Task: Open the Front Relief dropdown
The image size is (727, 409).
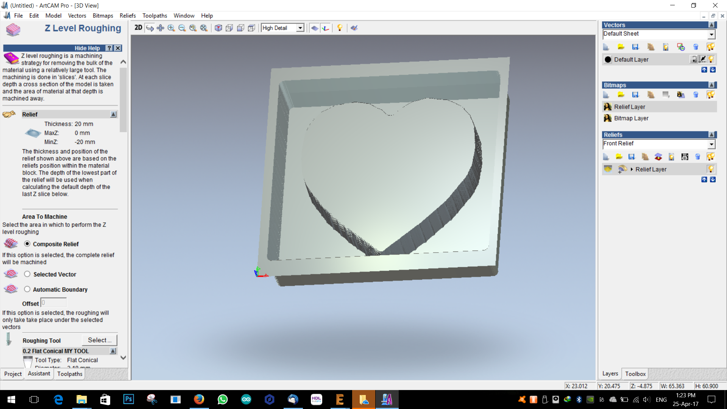Action: (x=711, y=144)
